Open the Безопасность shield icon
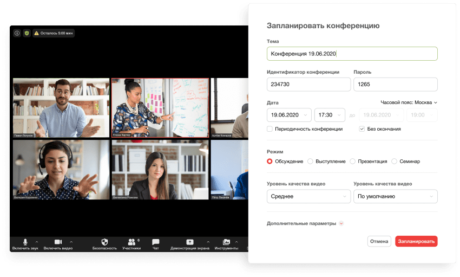This screenshot has height=277, width=460. 104,242
